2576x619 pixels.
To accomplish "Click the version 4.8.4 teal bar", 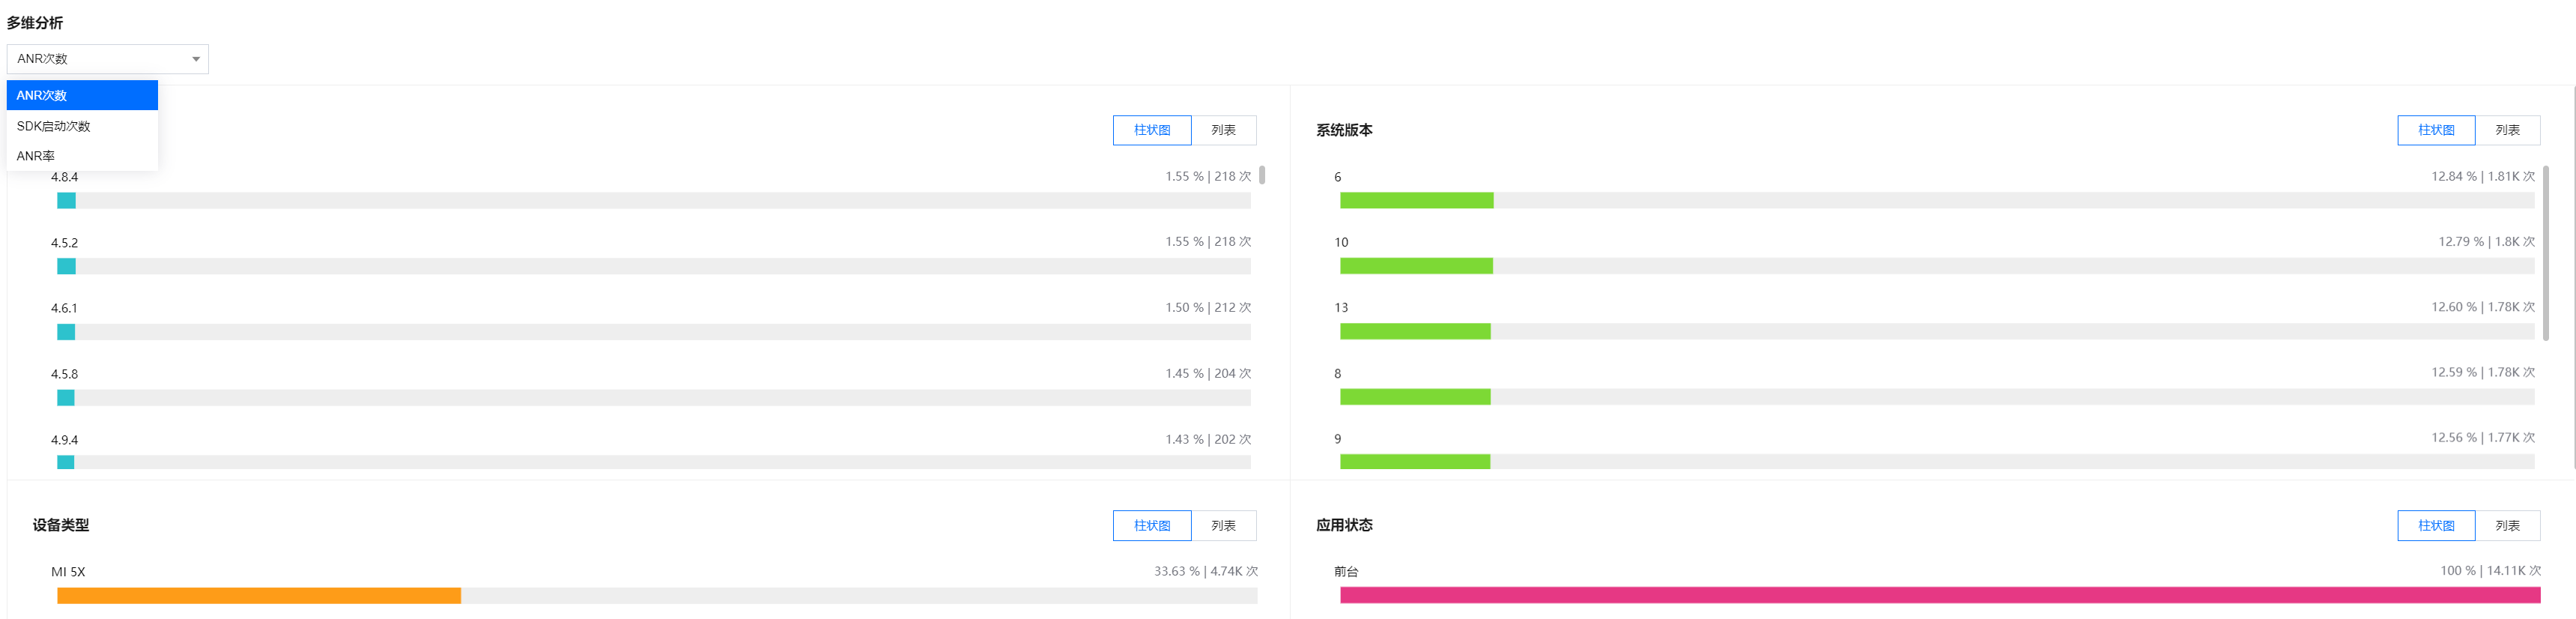I will click(66, 201).
